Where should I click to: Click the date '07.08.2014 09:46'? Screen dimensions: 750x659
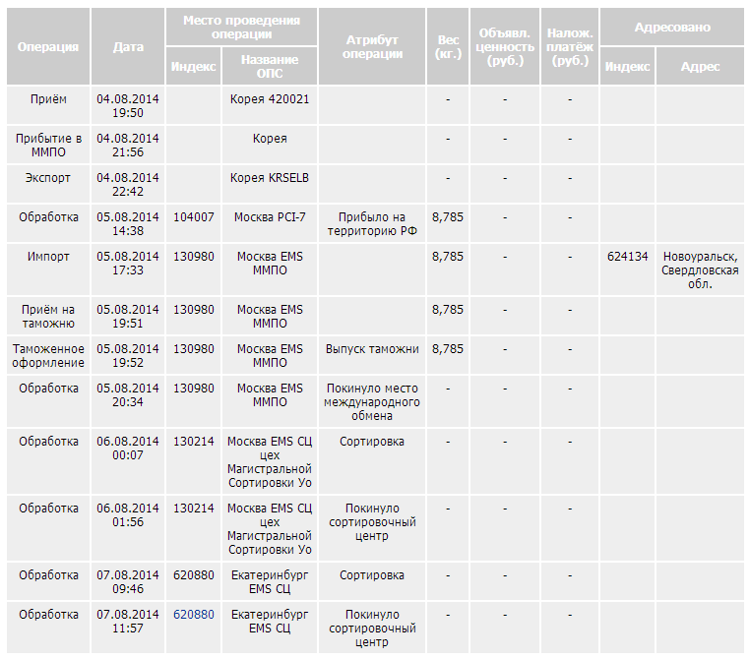(128, 581)
